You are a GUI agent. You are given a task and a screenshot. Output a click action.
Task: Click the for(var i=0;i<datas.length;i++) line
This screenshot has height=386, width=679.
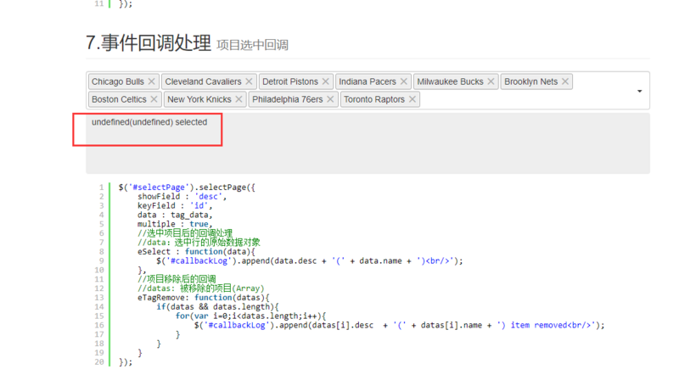pyautogui.click(x=250, y=316)
